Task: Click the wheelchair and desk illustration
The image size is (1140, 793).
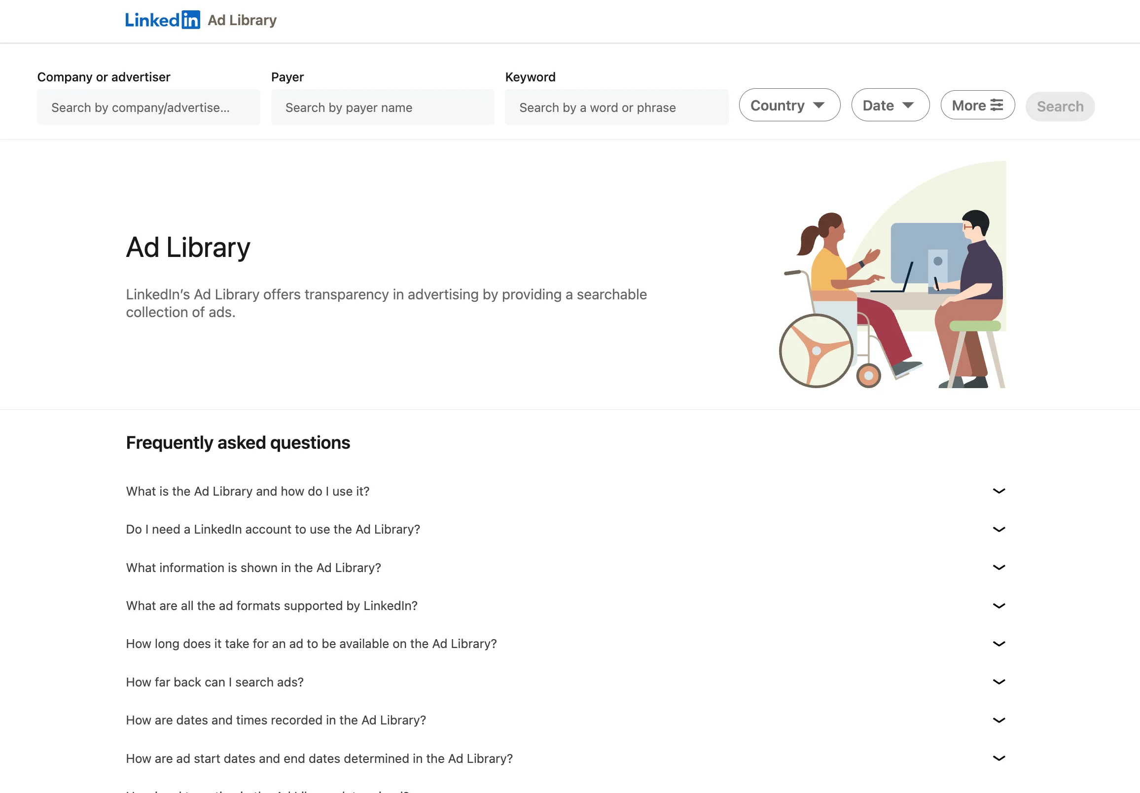Action: (x=893, y=275)
